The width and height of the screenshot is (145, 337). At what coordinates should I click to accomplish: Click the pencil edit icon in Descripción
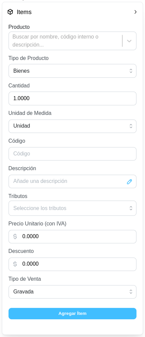click(129, 182)
